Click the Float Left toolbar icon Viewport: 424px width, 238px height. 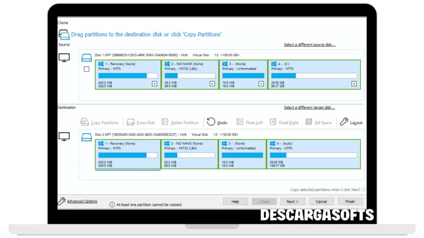[x=240, y=122]
